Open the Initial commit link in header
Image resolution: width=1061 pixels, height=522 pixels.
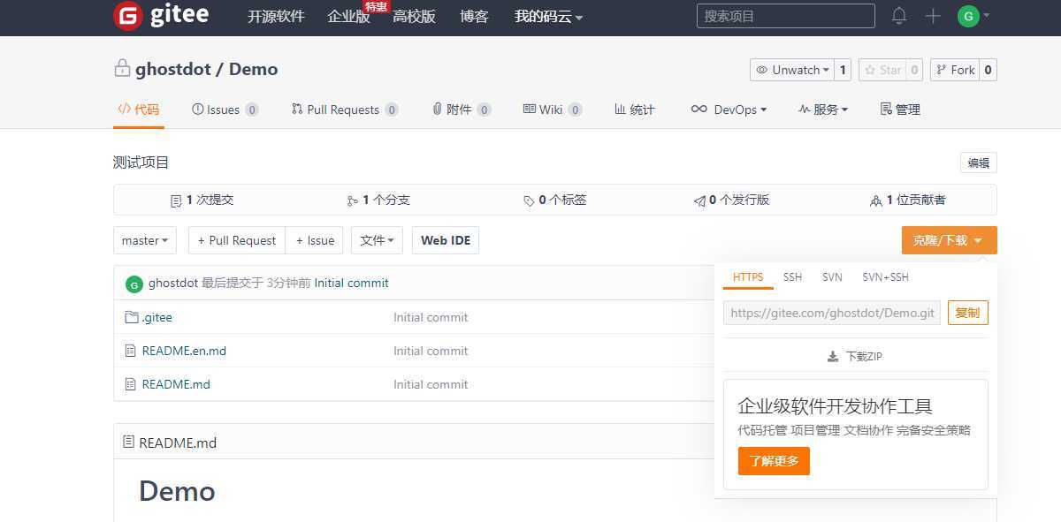tap(352, 284)
